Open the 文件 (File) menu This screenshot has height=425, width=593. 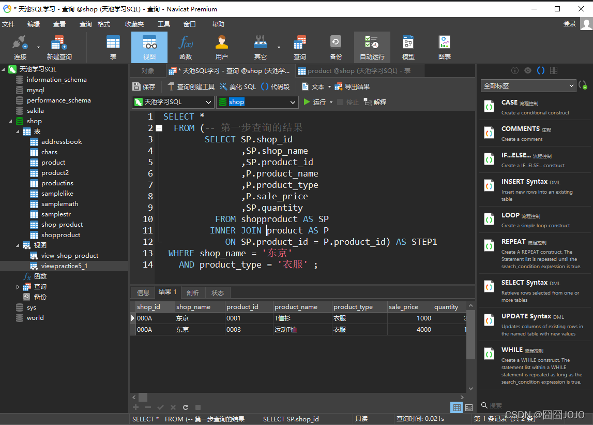(8, 24)
